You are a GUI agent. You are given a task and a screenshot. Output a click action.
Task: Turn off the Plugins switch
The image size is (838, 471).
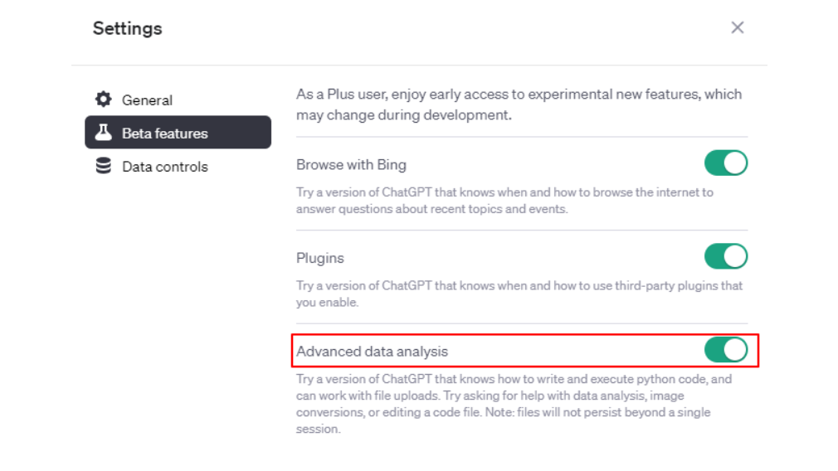[726, 256]
